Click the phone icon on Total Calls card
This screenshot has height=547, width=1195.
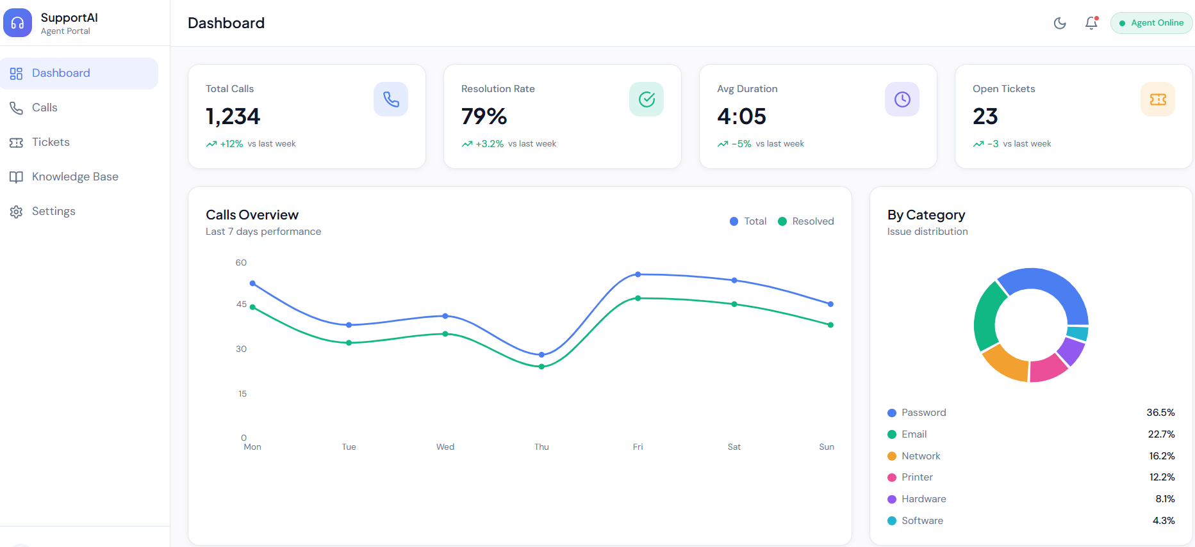point(391,99)
